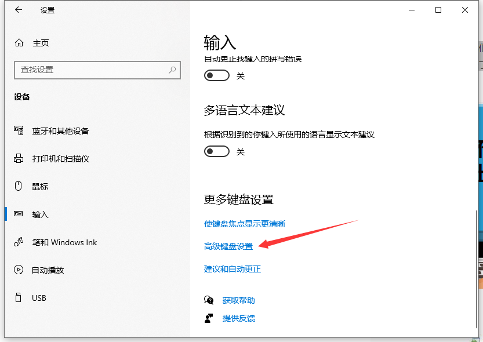Click the magnifier icon in search box

pos(172,70)
